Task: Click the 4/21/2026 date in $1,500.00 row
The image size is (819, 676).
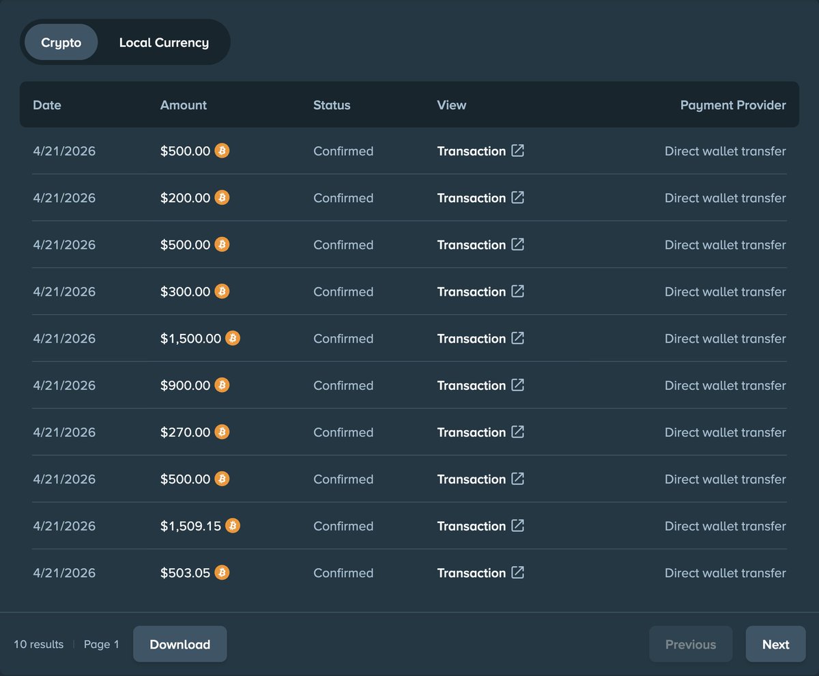Action: [x=64, y=339]
